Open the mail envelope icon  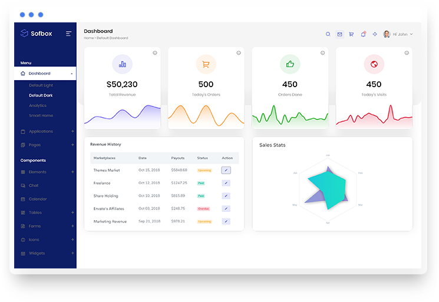[339, 34]
